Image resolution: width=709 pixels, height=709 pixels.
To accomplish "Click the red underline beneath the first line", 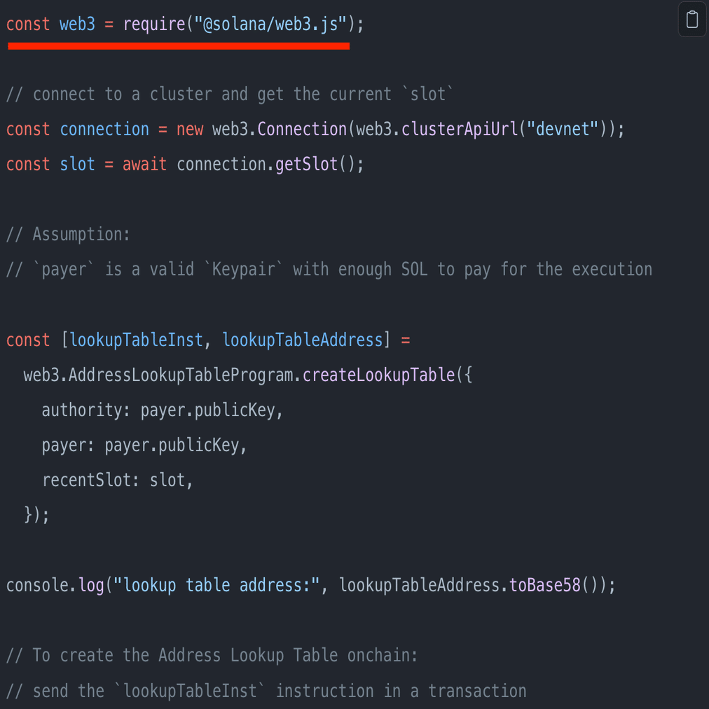I will [x=178, y=46].
